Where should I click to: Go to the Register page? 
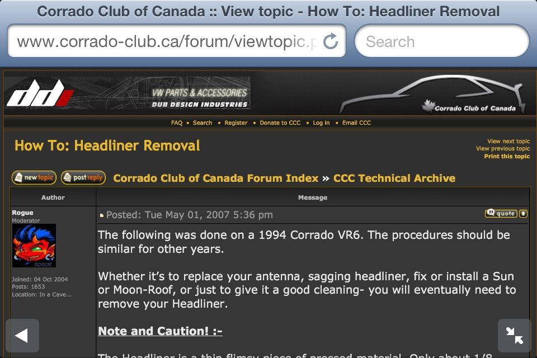[x=236, y=123]
